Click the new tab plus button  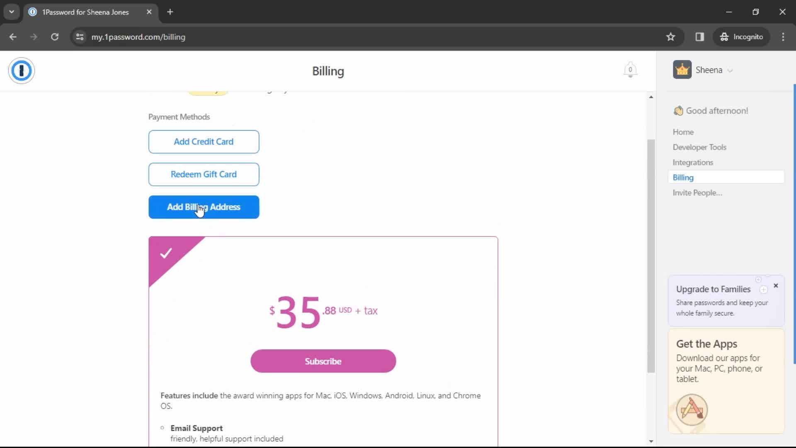[x=170, y=12]
